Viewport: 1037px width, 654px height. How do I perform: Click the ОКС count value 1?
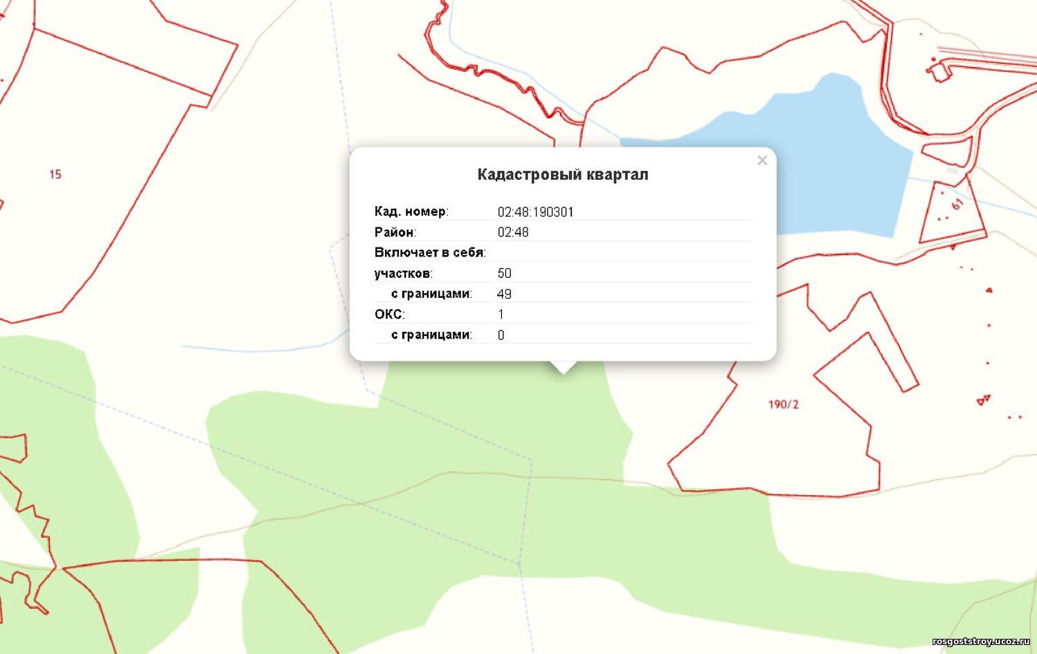pyautogui.click(x=501, y=315)
